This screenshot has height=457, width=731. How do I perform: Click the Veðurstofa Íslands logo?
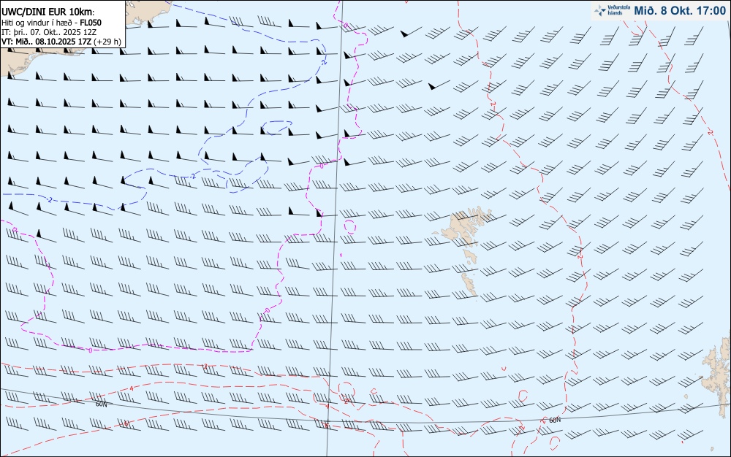(x=612, y=10)
